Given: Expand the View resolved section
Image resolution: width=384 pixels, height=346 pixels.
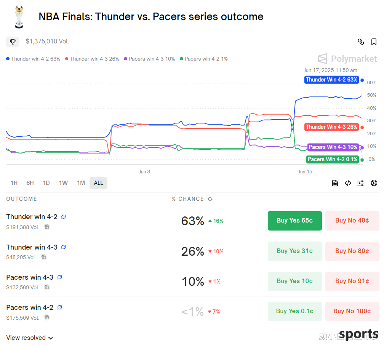Looking at the screenshot, I should tap(30, 338).
